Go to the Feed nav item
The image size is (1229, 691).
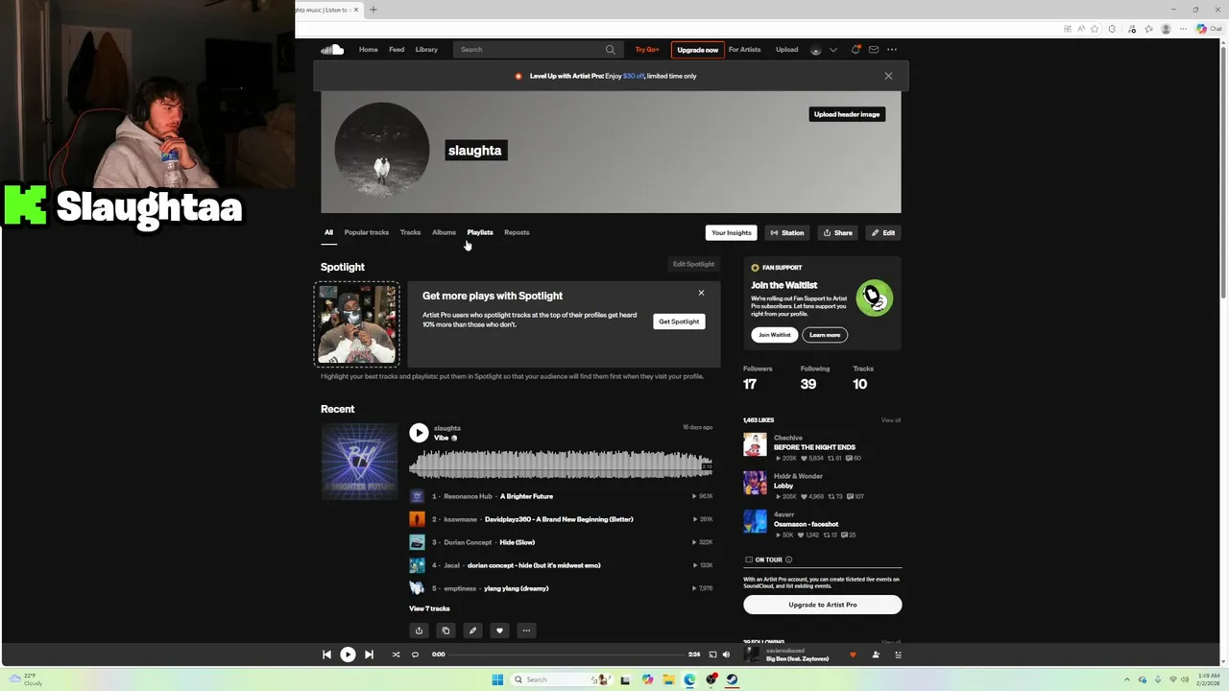[397, 50]
